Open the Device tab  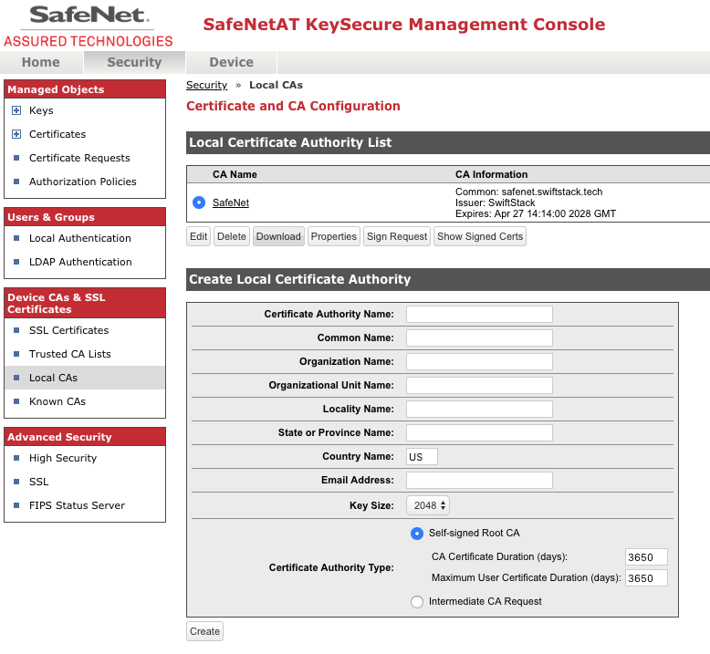coord(232,62)
